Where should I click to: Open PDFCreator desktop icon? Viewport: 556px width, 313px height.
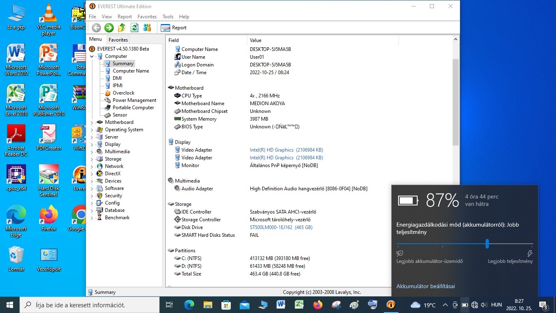[48, 137]
